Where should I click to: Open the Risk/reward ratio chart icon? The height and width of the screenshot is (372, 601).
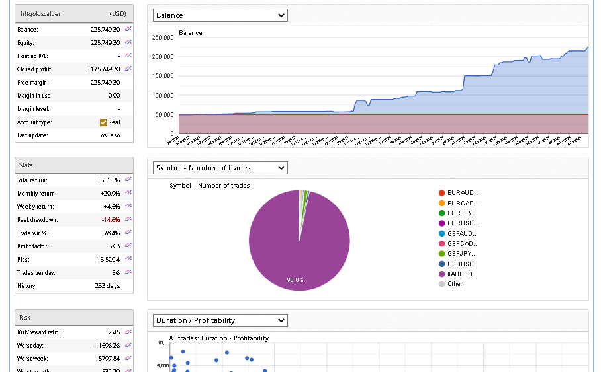[x=128, y=332]
